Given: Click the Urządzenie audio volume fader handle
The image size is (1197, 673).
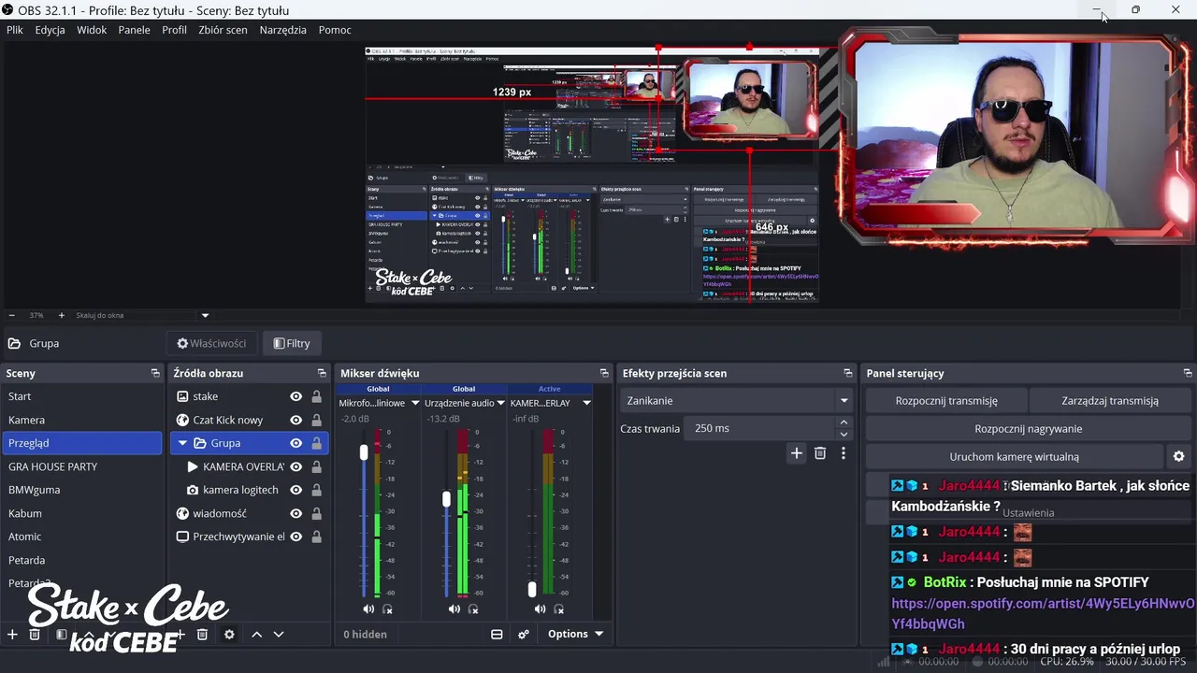Looking at the screenshot, I should (x=446, y=499).
